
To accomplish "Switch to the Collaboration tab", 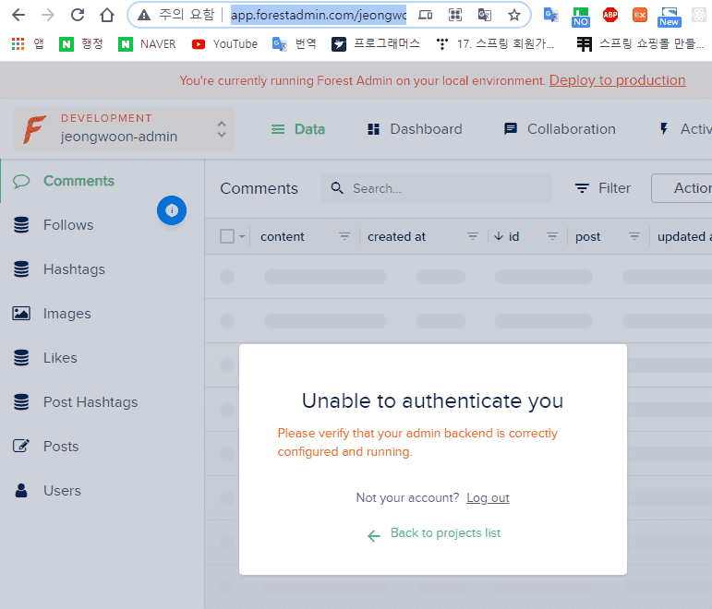I will (560, 129).
